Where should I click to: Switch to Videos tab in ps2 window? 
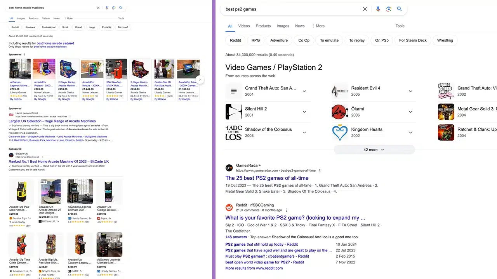pos(244,26)
